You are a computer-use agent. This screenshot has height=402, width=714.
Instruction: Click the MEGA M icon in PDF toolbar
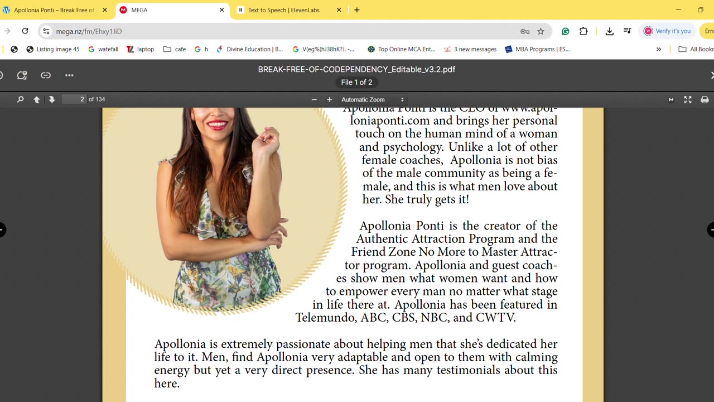pyautogui.click(x=671, y=99)
